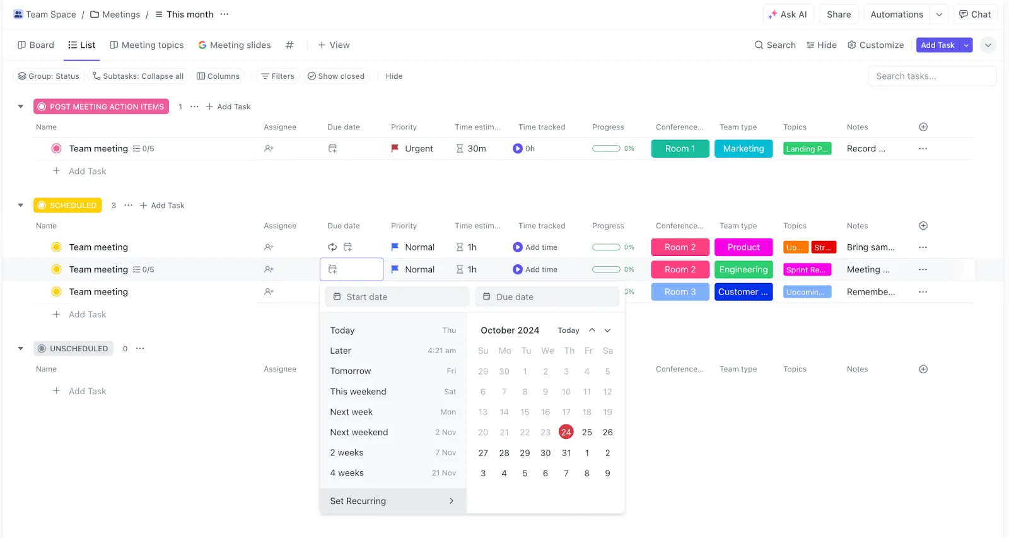Choose the Tomorrow date shortcut
Viewport: 1009px width, 538px height.
(x=393, y=371)
